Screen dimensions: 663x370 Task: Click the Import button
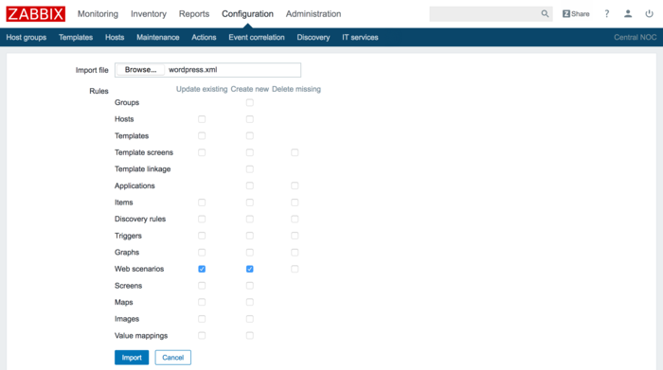(x=132, y=358)
